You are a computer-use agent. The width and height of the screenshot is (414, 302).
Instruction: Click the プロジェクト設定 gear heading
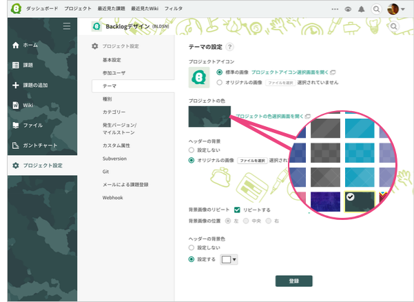tap(115, 46)
